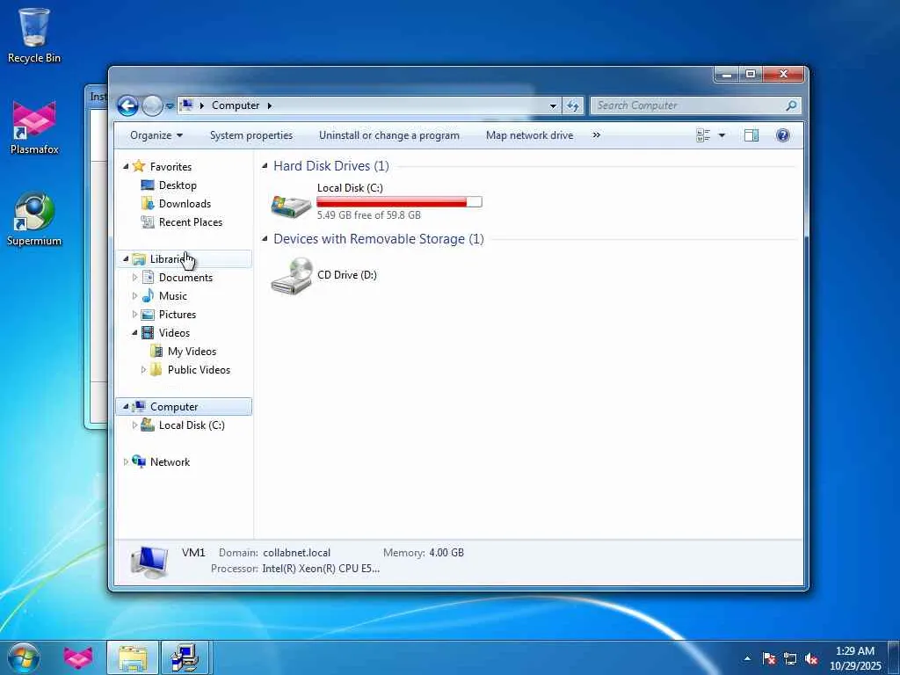Collapse the Hard Disk Drives group

pyautogui.click(x=265, y=166)
